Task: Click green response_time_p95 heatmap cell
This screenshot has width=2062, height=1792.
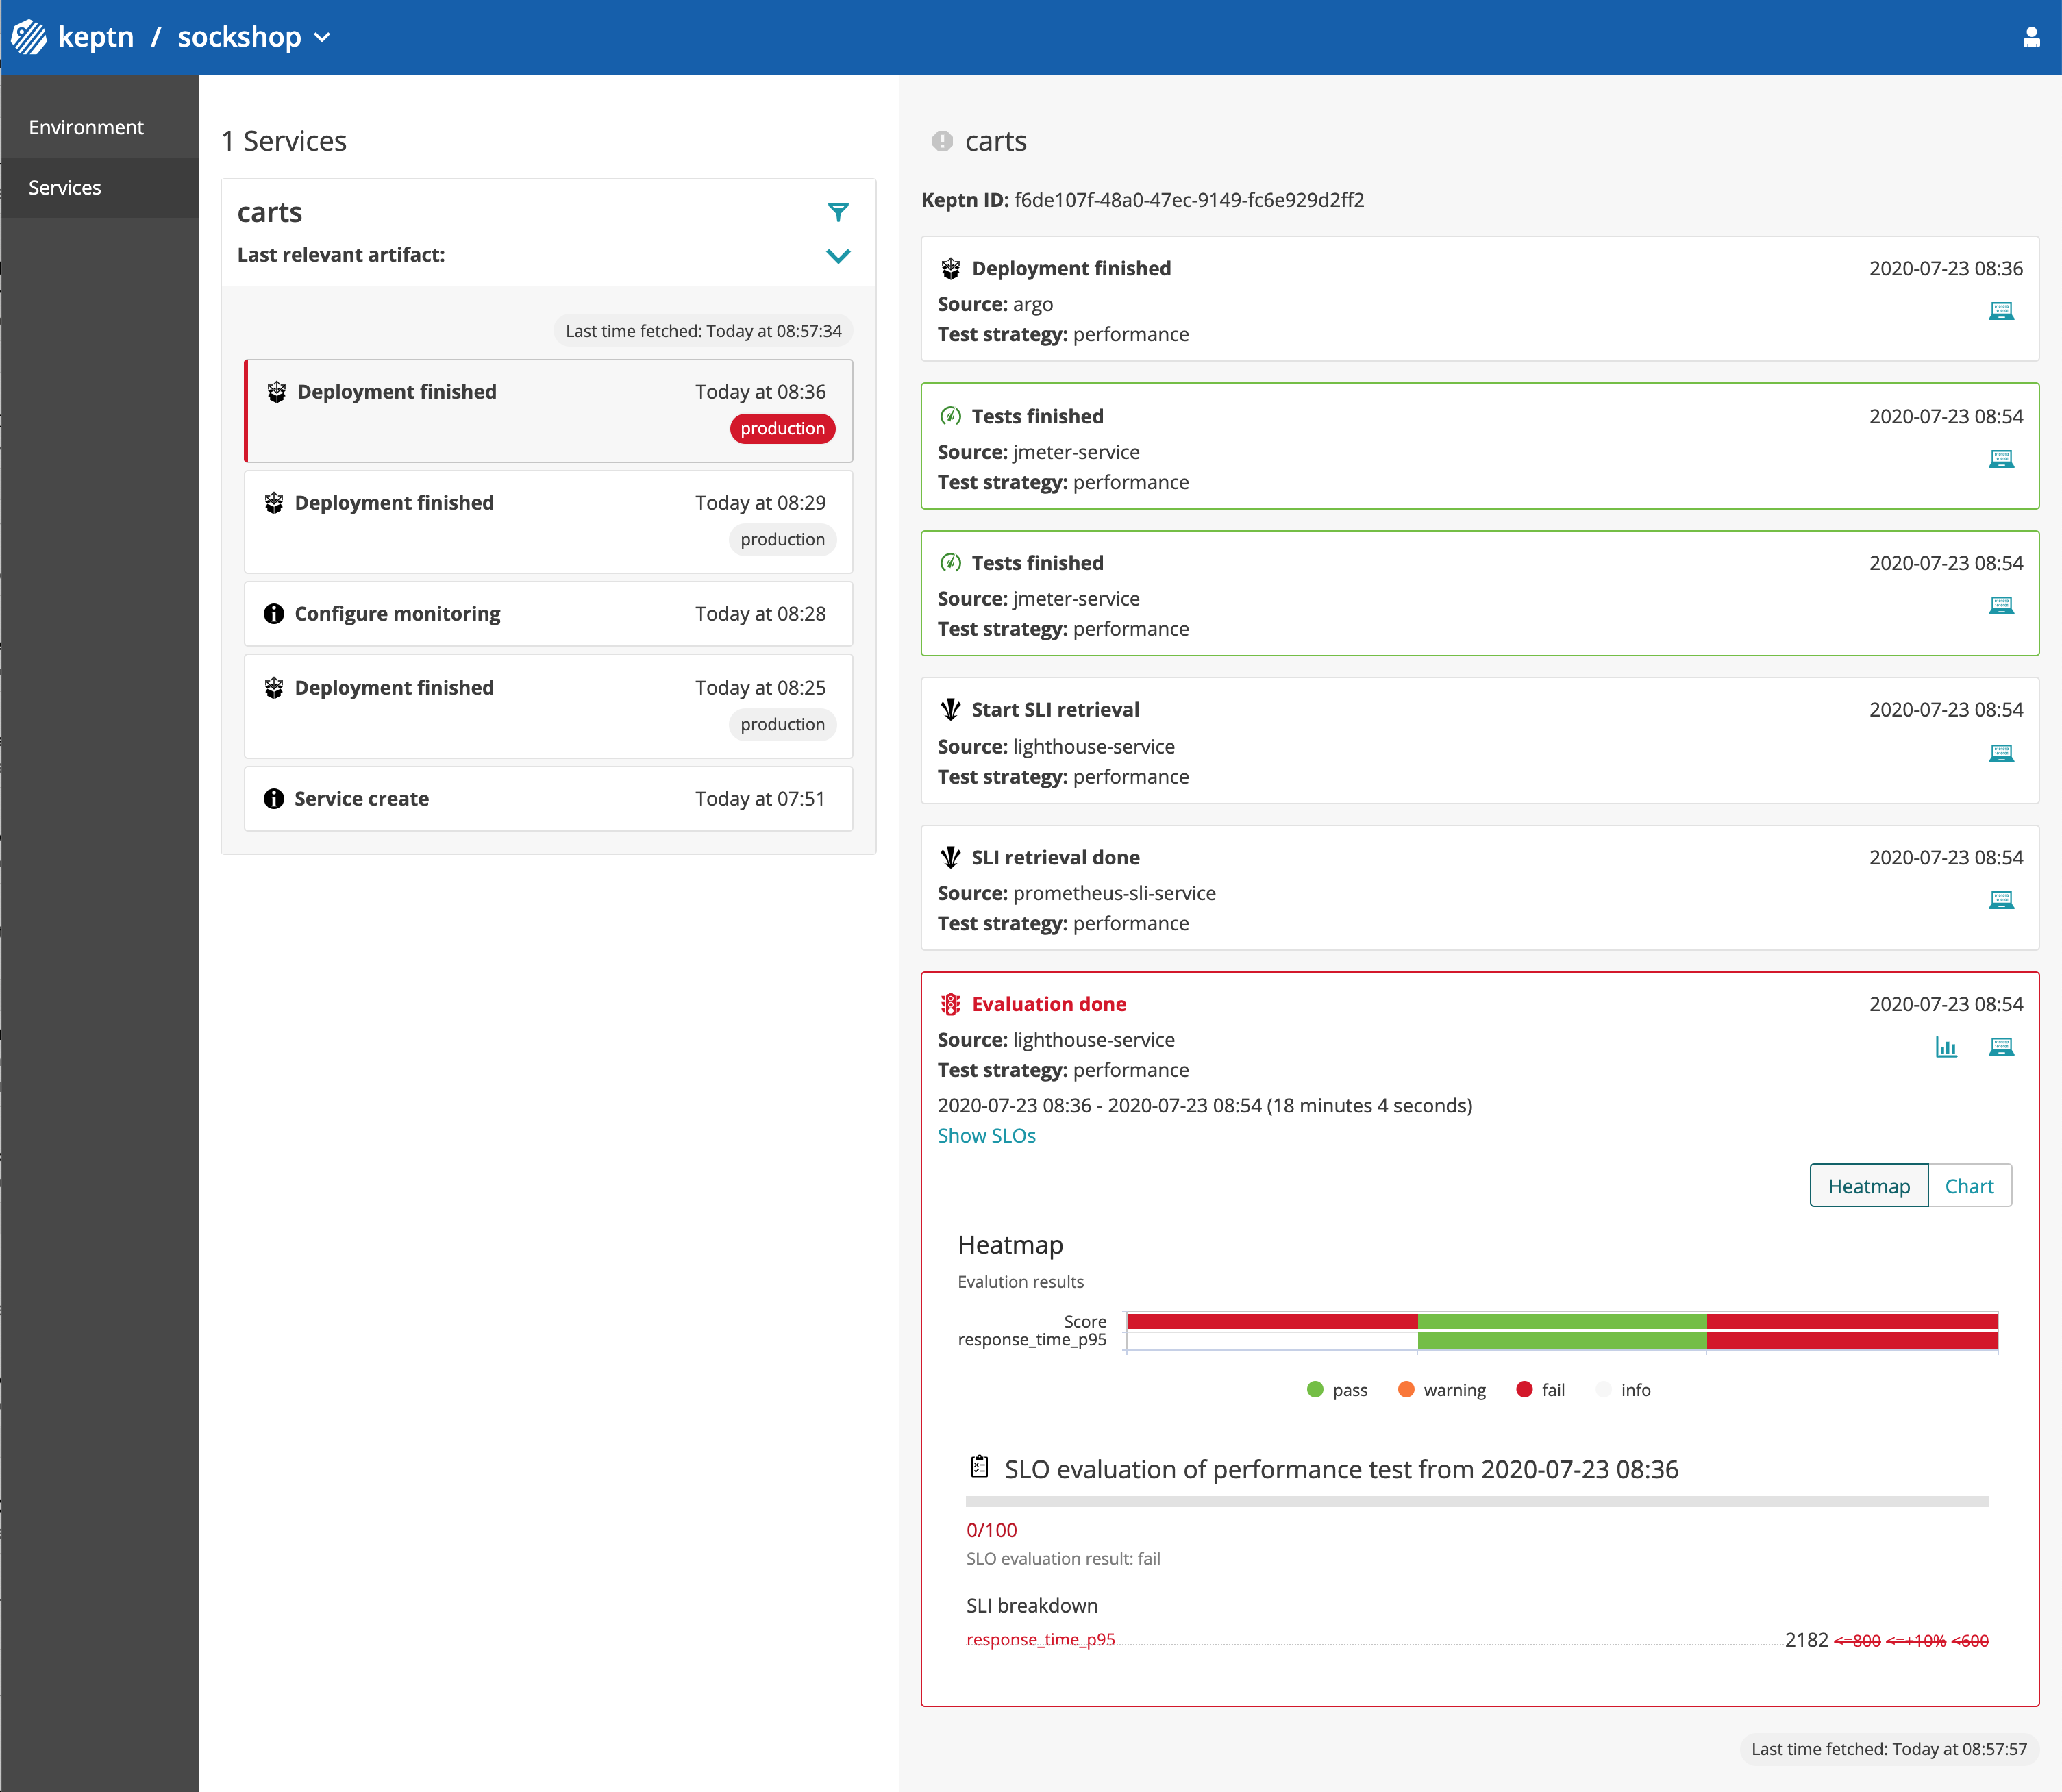Action: (1562, 1340)
